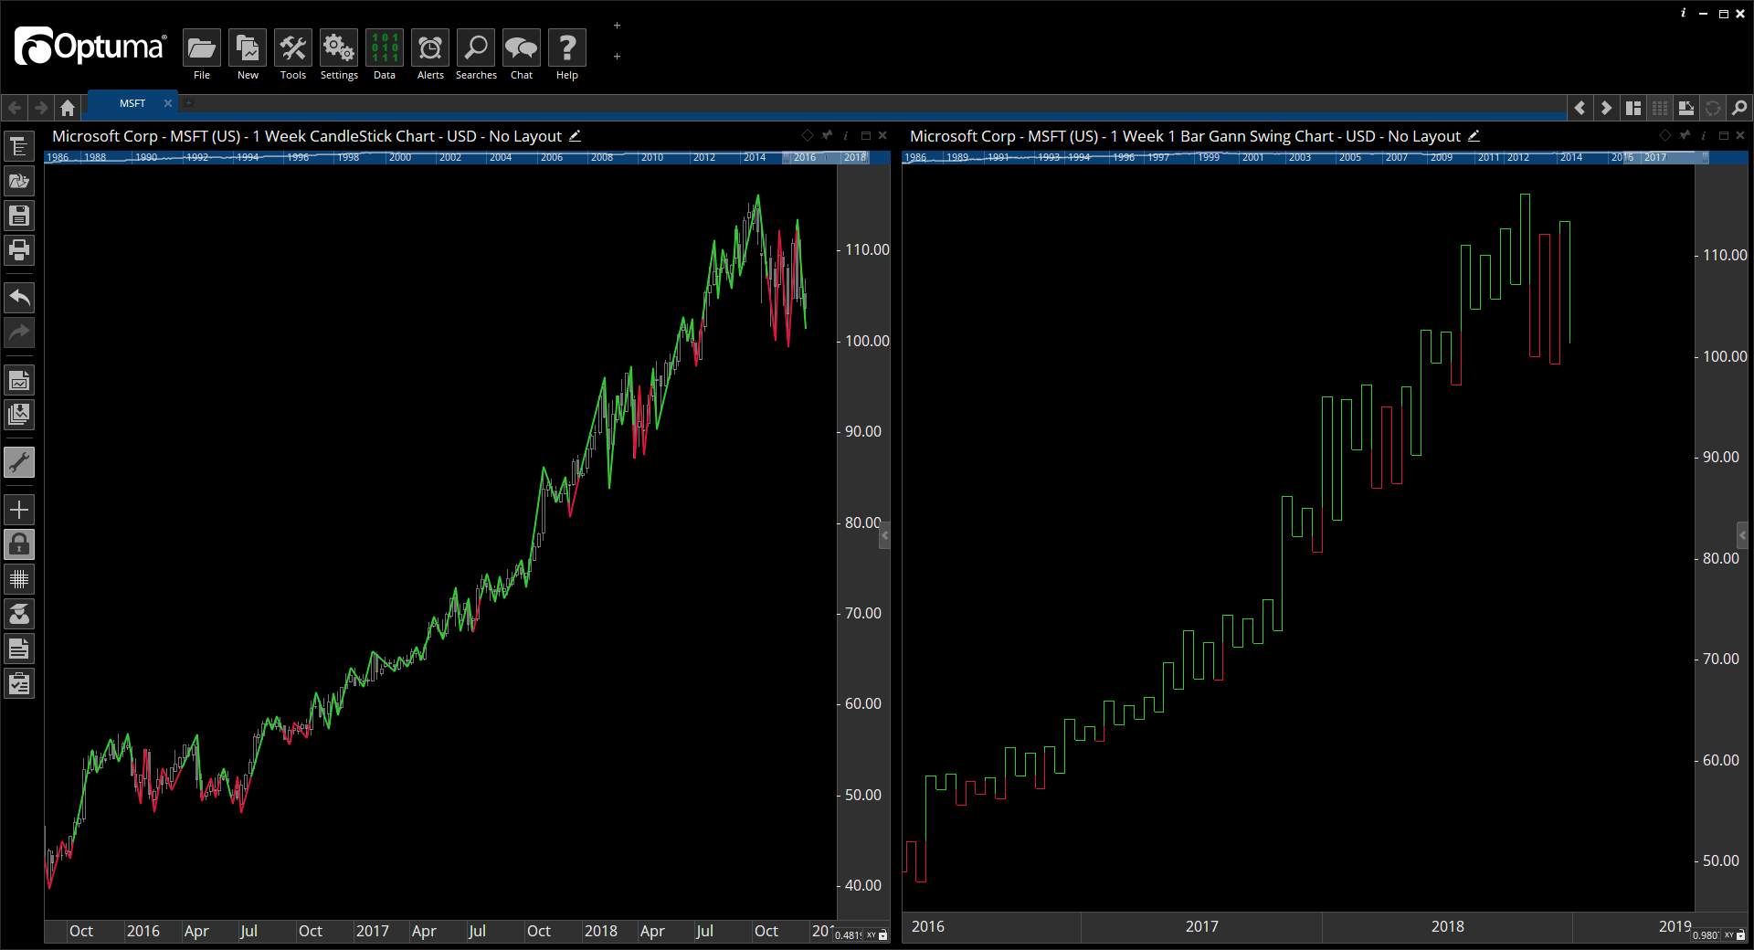Close the Gann Swing chart panel
The height and width of the screenshot is (950, 1754).
pos(1740,135)
